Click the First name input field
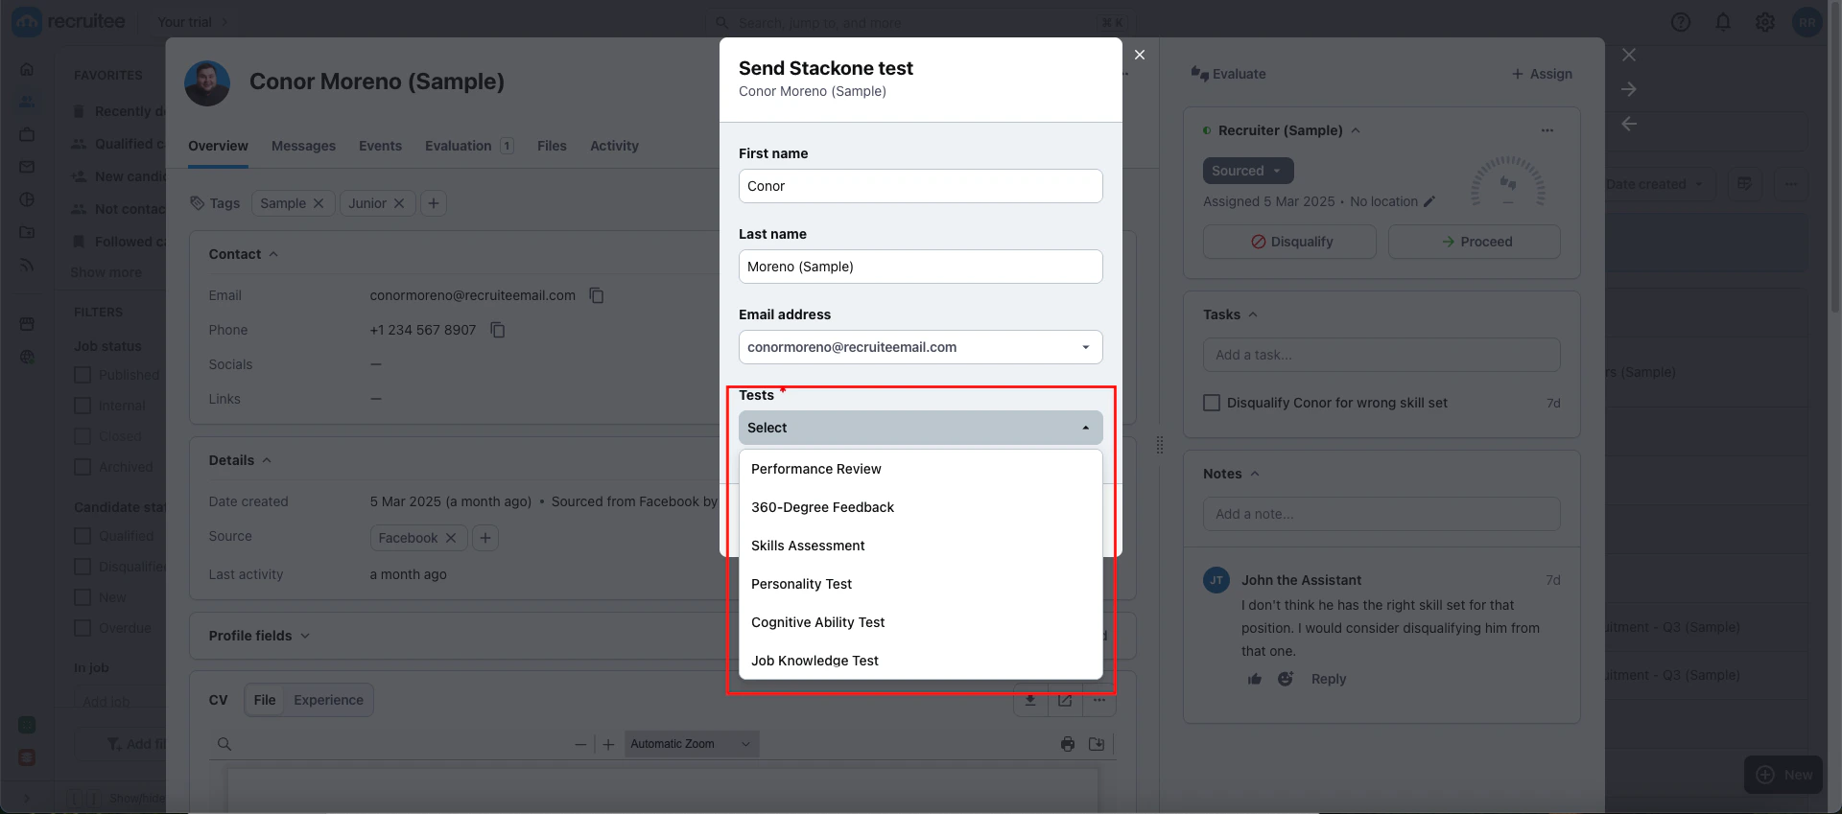 point(920,186)
